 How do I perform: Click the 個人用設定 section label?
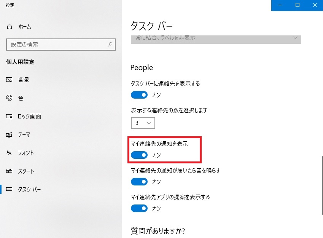click(20, 62)
